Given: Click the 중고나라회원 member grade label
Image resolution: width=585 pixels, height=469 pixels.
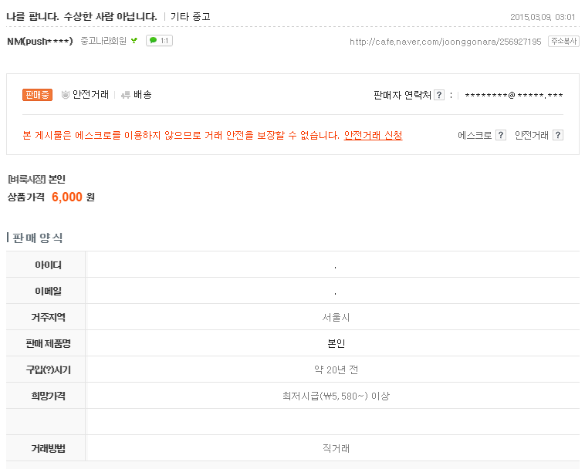Looking at the screenshot, I should click(103, 41).
